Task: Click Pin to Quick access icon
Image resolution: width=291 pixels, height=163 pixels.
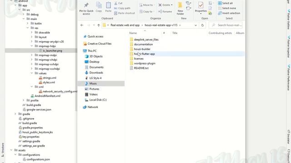Action: point(86,5)
